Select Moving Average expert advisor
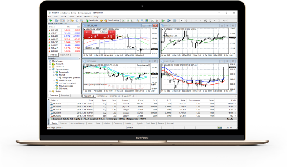Viewport: 287px width, 167px height. (66, 86)
